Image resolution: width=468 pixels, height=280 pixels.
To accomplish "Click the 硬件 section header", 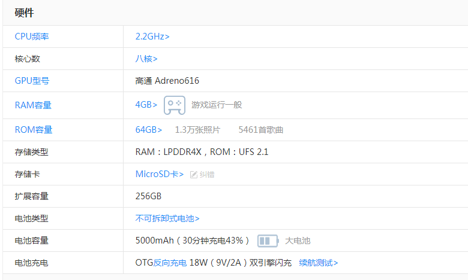I will (x=24, y=13).
